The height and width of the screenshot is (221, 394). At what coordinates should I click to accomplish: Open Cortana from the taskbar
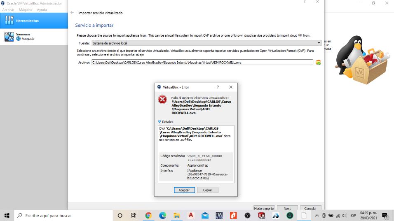point(120,216)
